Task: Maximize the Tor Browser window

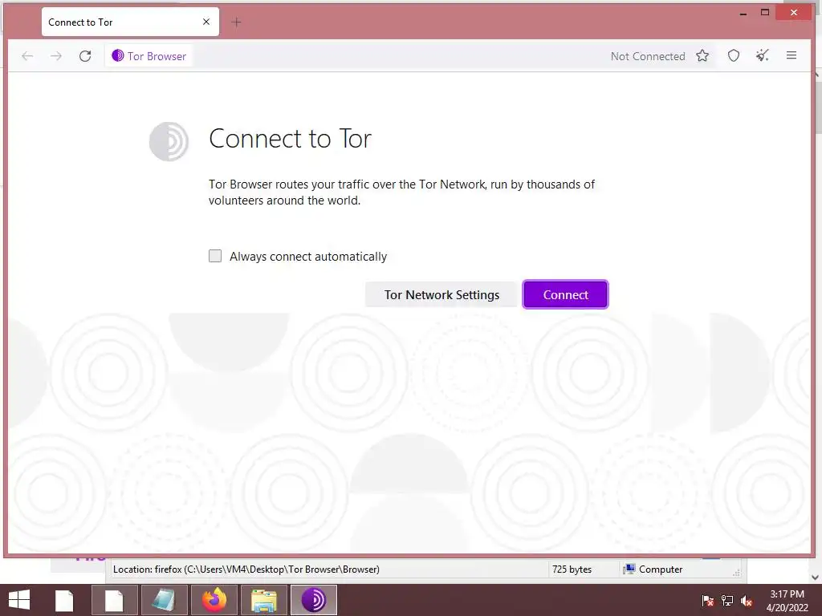Action: 765,13
